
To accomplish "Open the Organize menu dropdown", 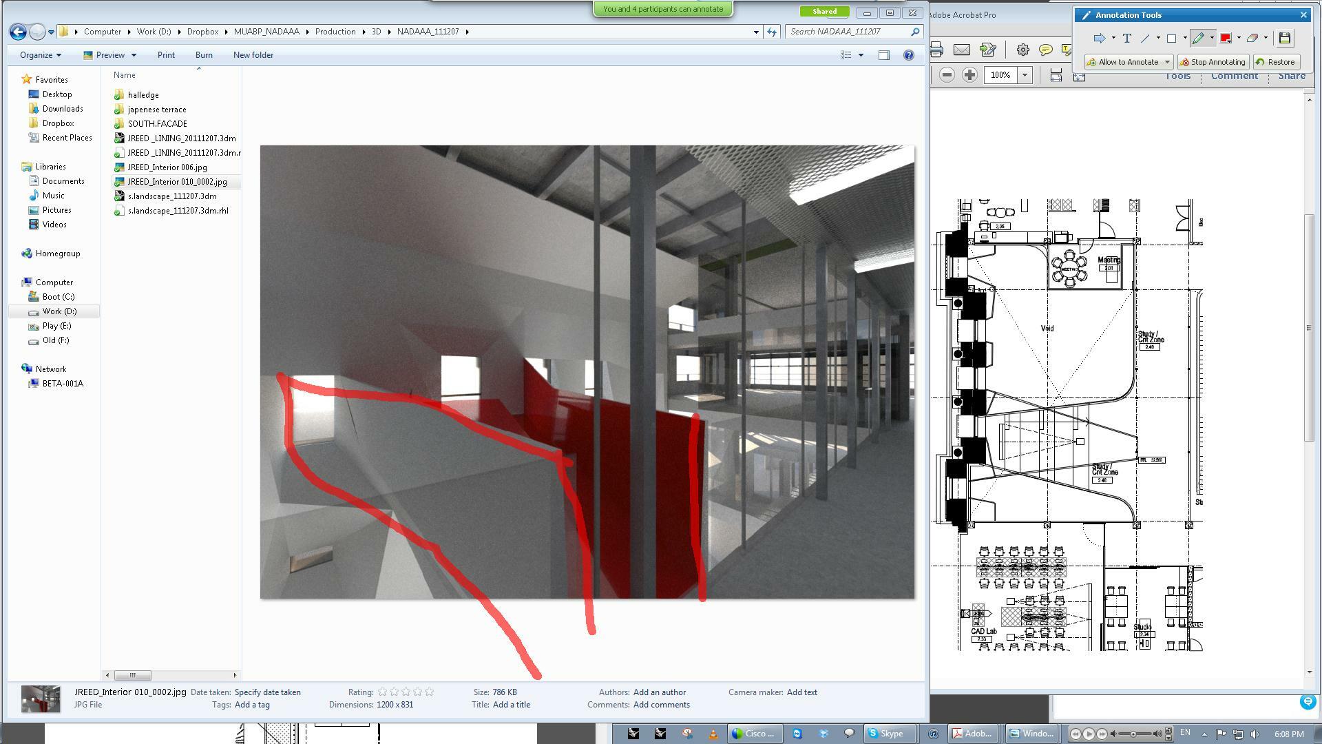I will pos(41,55).
